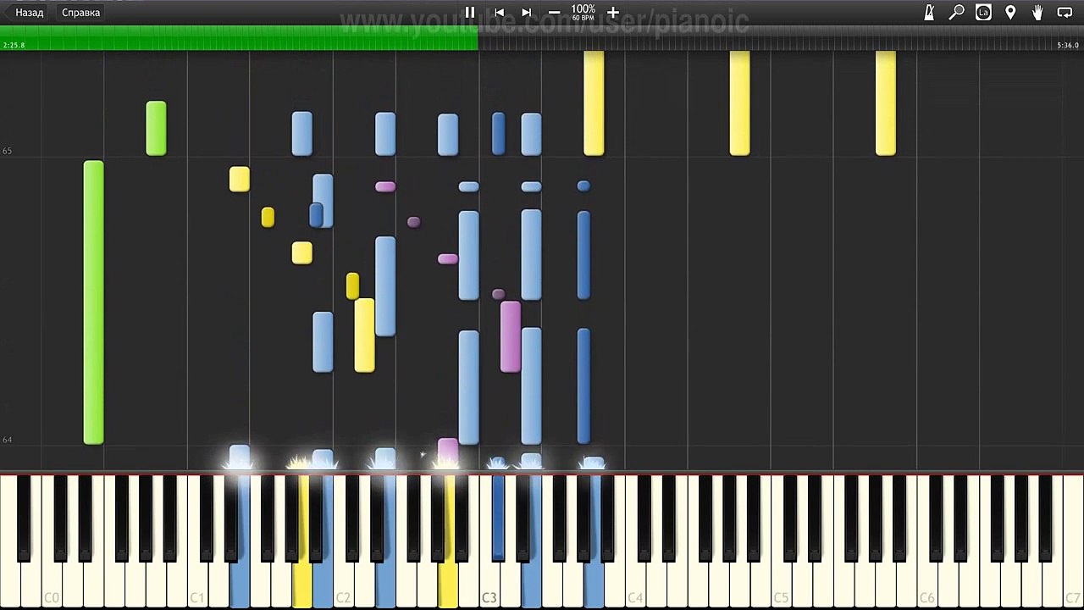
Task: Click the piano key labeled C6
Action: pyautogui.click(x=927, y=585)
